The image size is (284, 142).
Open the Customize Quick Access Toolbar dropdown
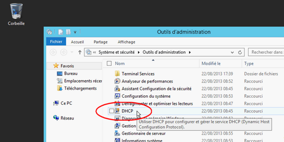(75, 32)
